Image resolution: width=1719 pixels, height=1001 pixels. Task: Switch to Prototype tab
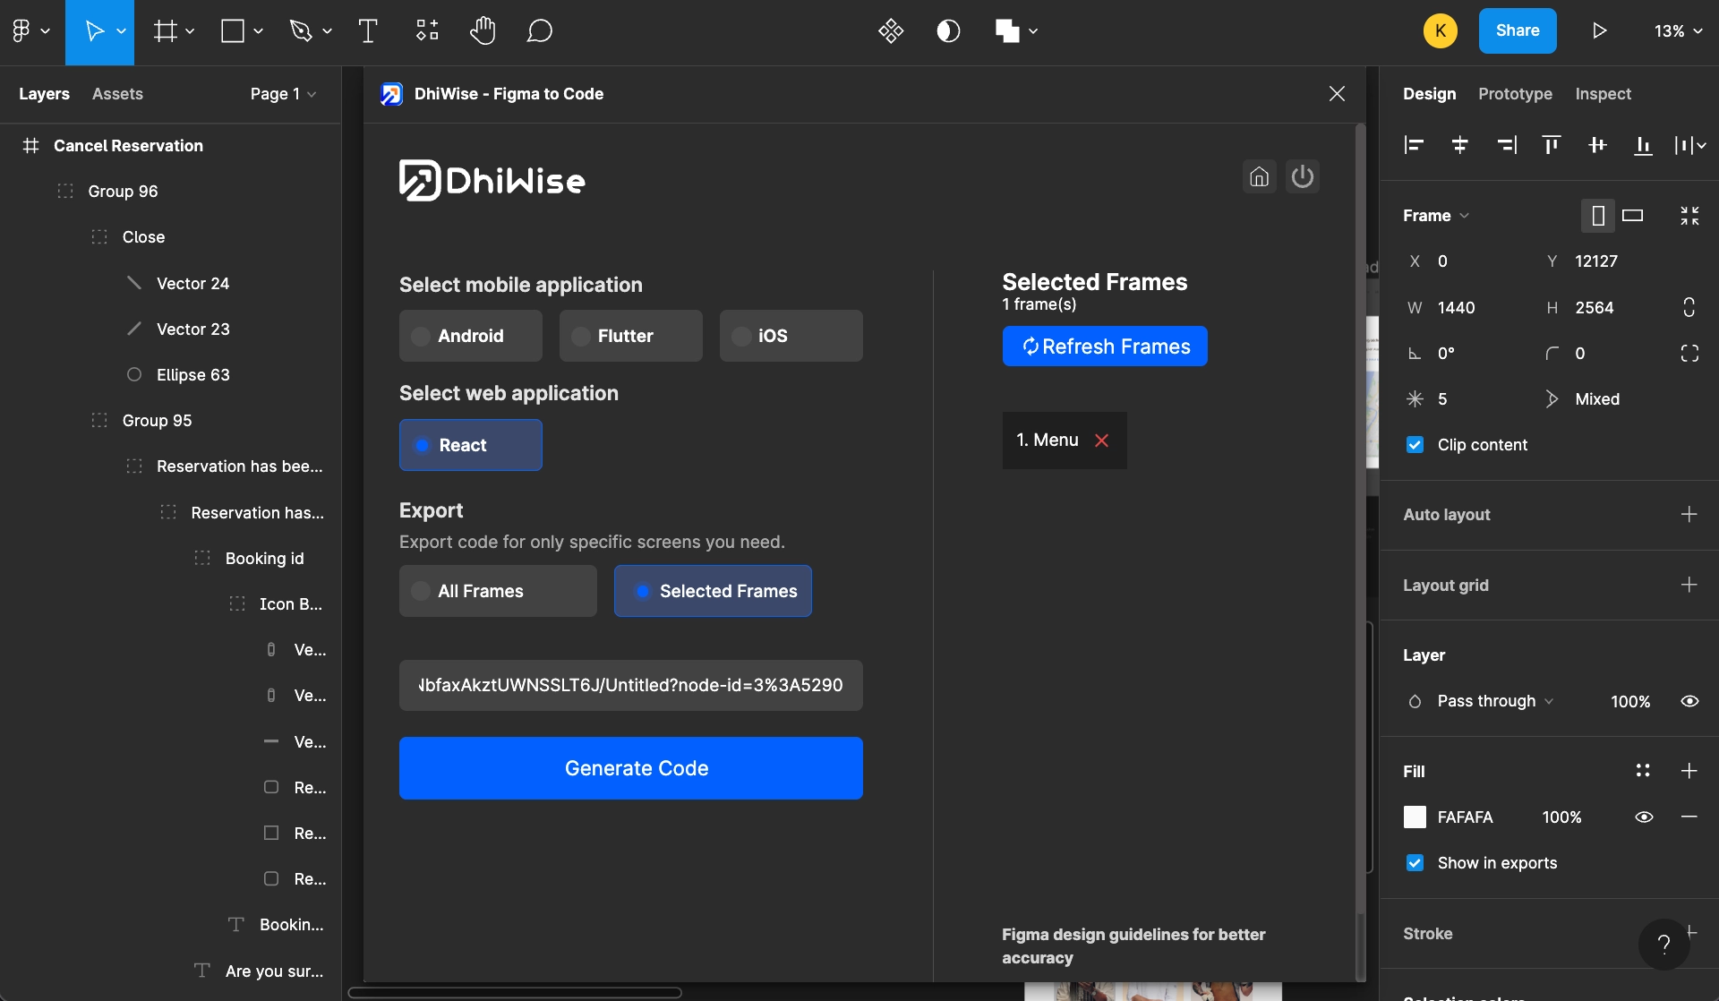[1515, 93]
